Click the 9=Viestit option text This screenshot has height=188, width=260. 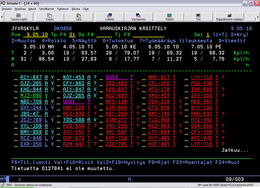(232, 41)
